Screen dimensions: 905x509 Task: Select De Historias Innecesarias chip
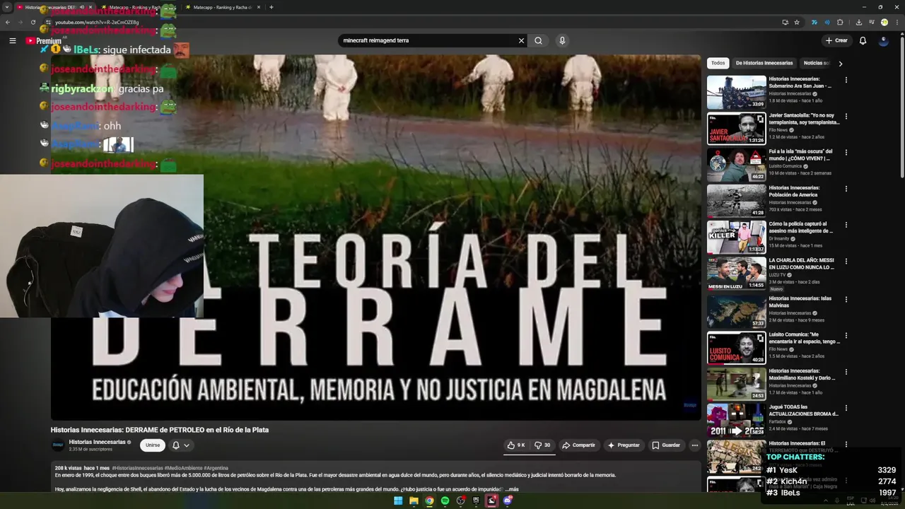click(764, 63)
